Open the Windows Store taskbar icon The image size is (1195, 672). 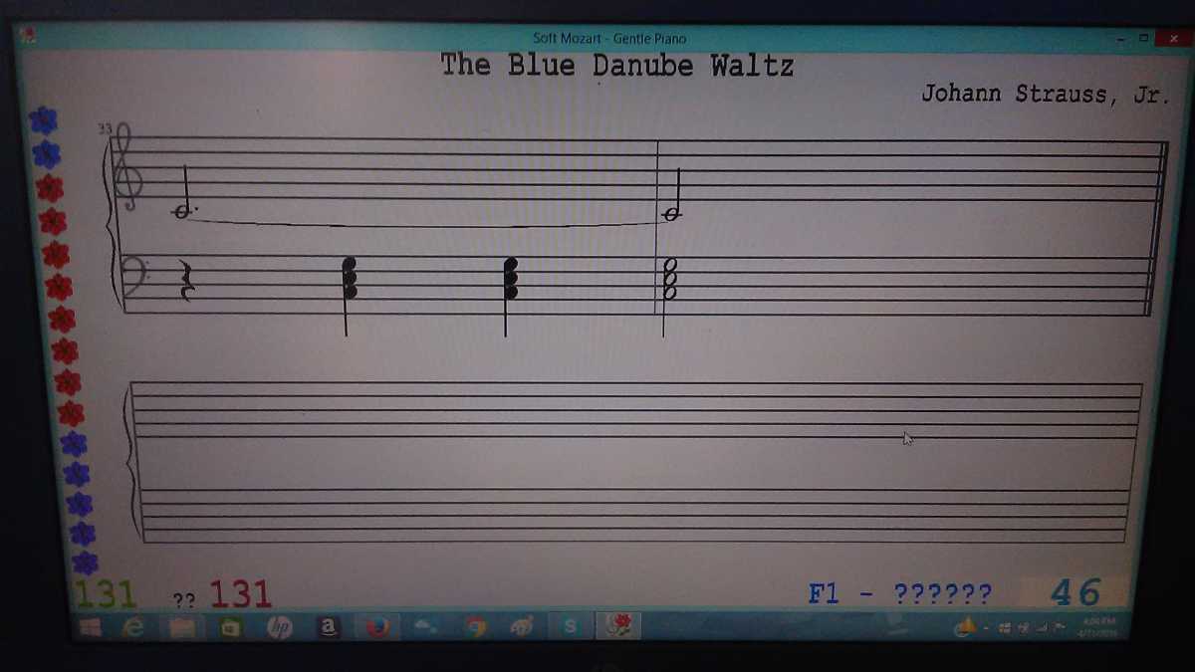tap(230, 627)
